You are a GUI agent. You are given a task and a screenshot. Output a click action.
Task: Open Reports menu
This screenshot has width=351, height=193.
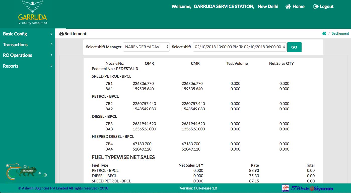pos(28,66)
